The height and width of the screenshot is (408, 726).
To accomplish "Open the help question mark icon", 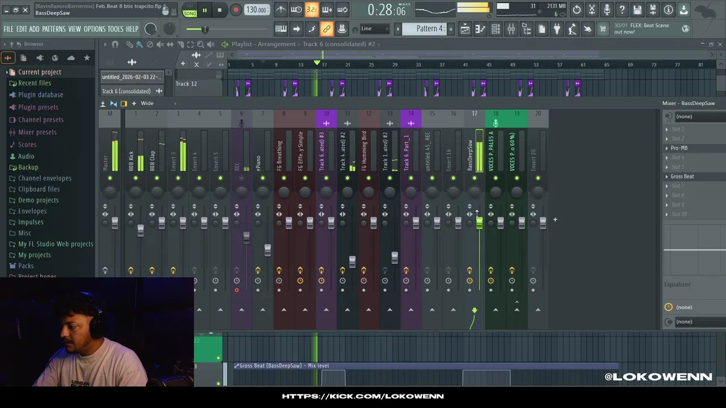I will click(622, 10).
